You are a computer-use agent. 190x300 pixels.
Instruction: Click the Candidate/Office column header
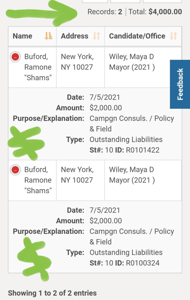click(143, 36)
